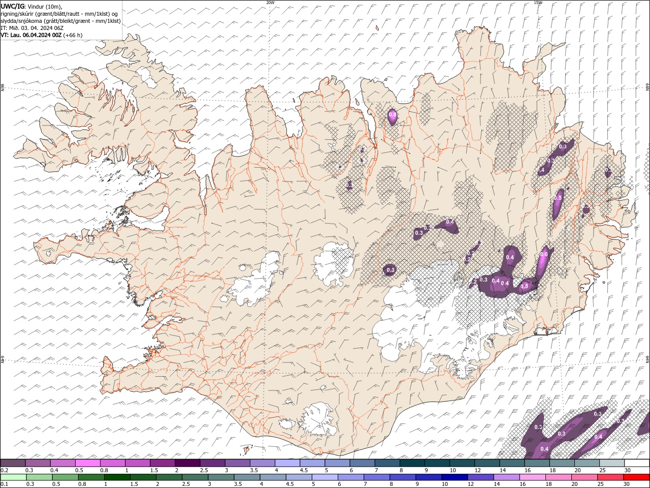Click the upper legend swatch starting at 12
Viewport: 650px width, 488px height.
point(487,463)
